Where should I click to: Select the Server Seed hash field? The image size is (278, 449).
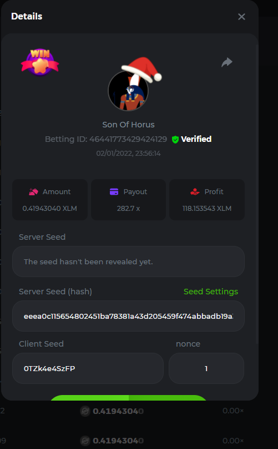[128, 316]
